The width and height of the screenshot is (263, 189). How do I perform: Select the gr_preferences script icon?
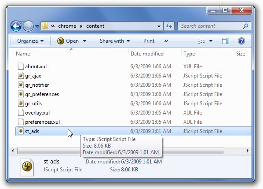click(21, 94)
